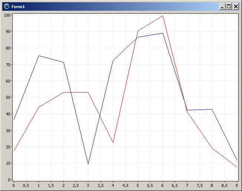Click the x-axis label 9
Viewport: 242px width, 191px height.
tap(237, 185)
